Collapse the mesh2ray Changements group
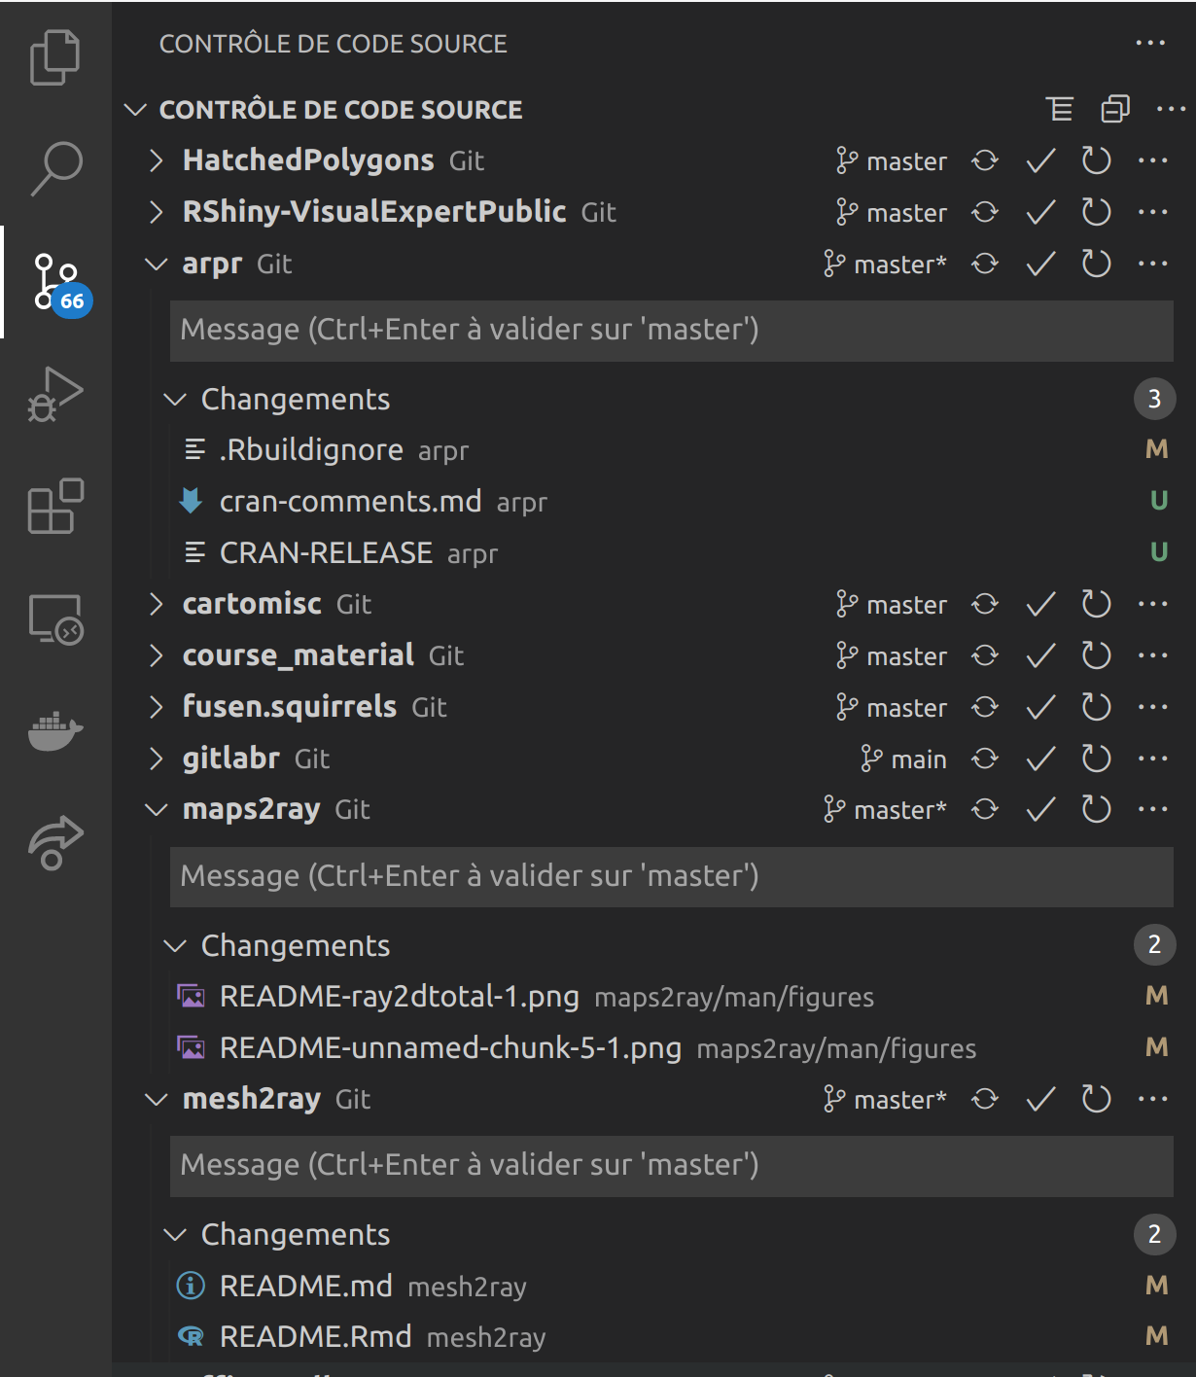 (x=175, y=1235)
